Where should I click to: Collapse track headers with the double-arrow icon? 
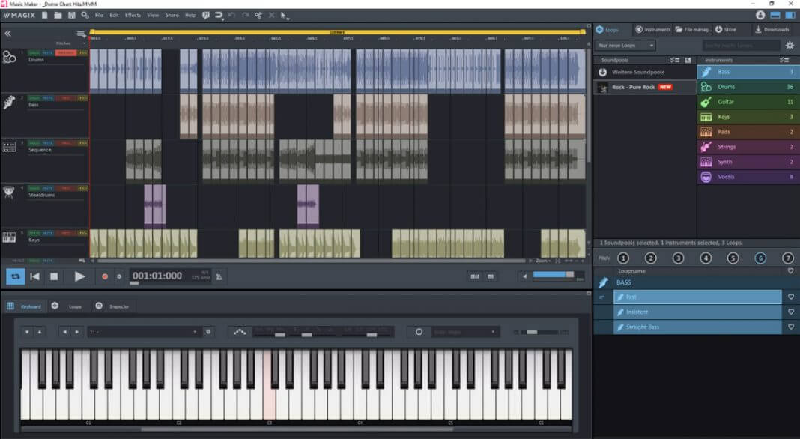8,34
